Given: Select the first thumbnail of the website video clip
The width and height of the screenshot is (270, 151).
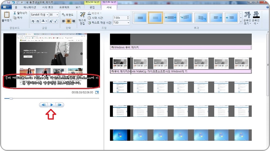Looking at the screenshot, I should pyautogui.click(x=120, y=63).
